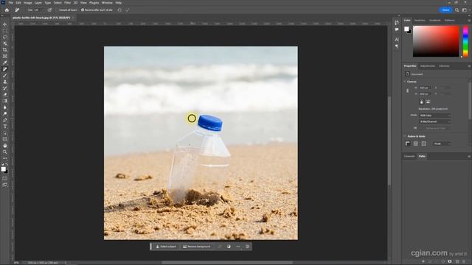This screenshot has width=472, height=265.
Task: Select the Rectangle shape tool
Action: click(x=5, y=139)
